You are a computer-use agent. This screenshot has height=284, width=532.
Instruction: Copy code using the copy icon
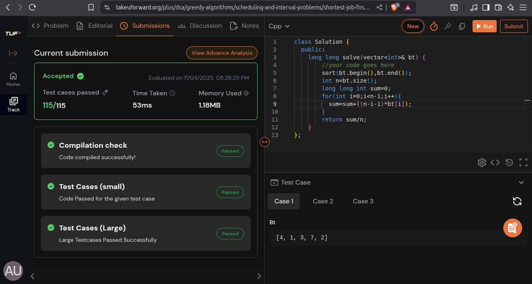tap(462, 26)
